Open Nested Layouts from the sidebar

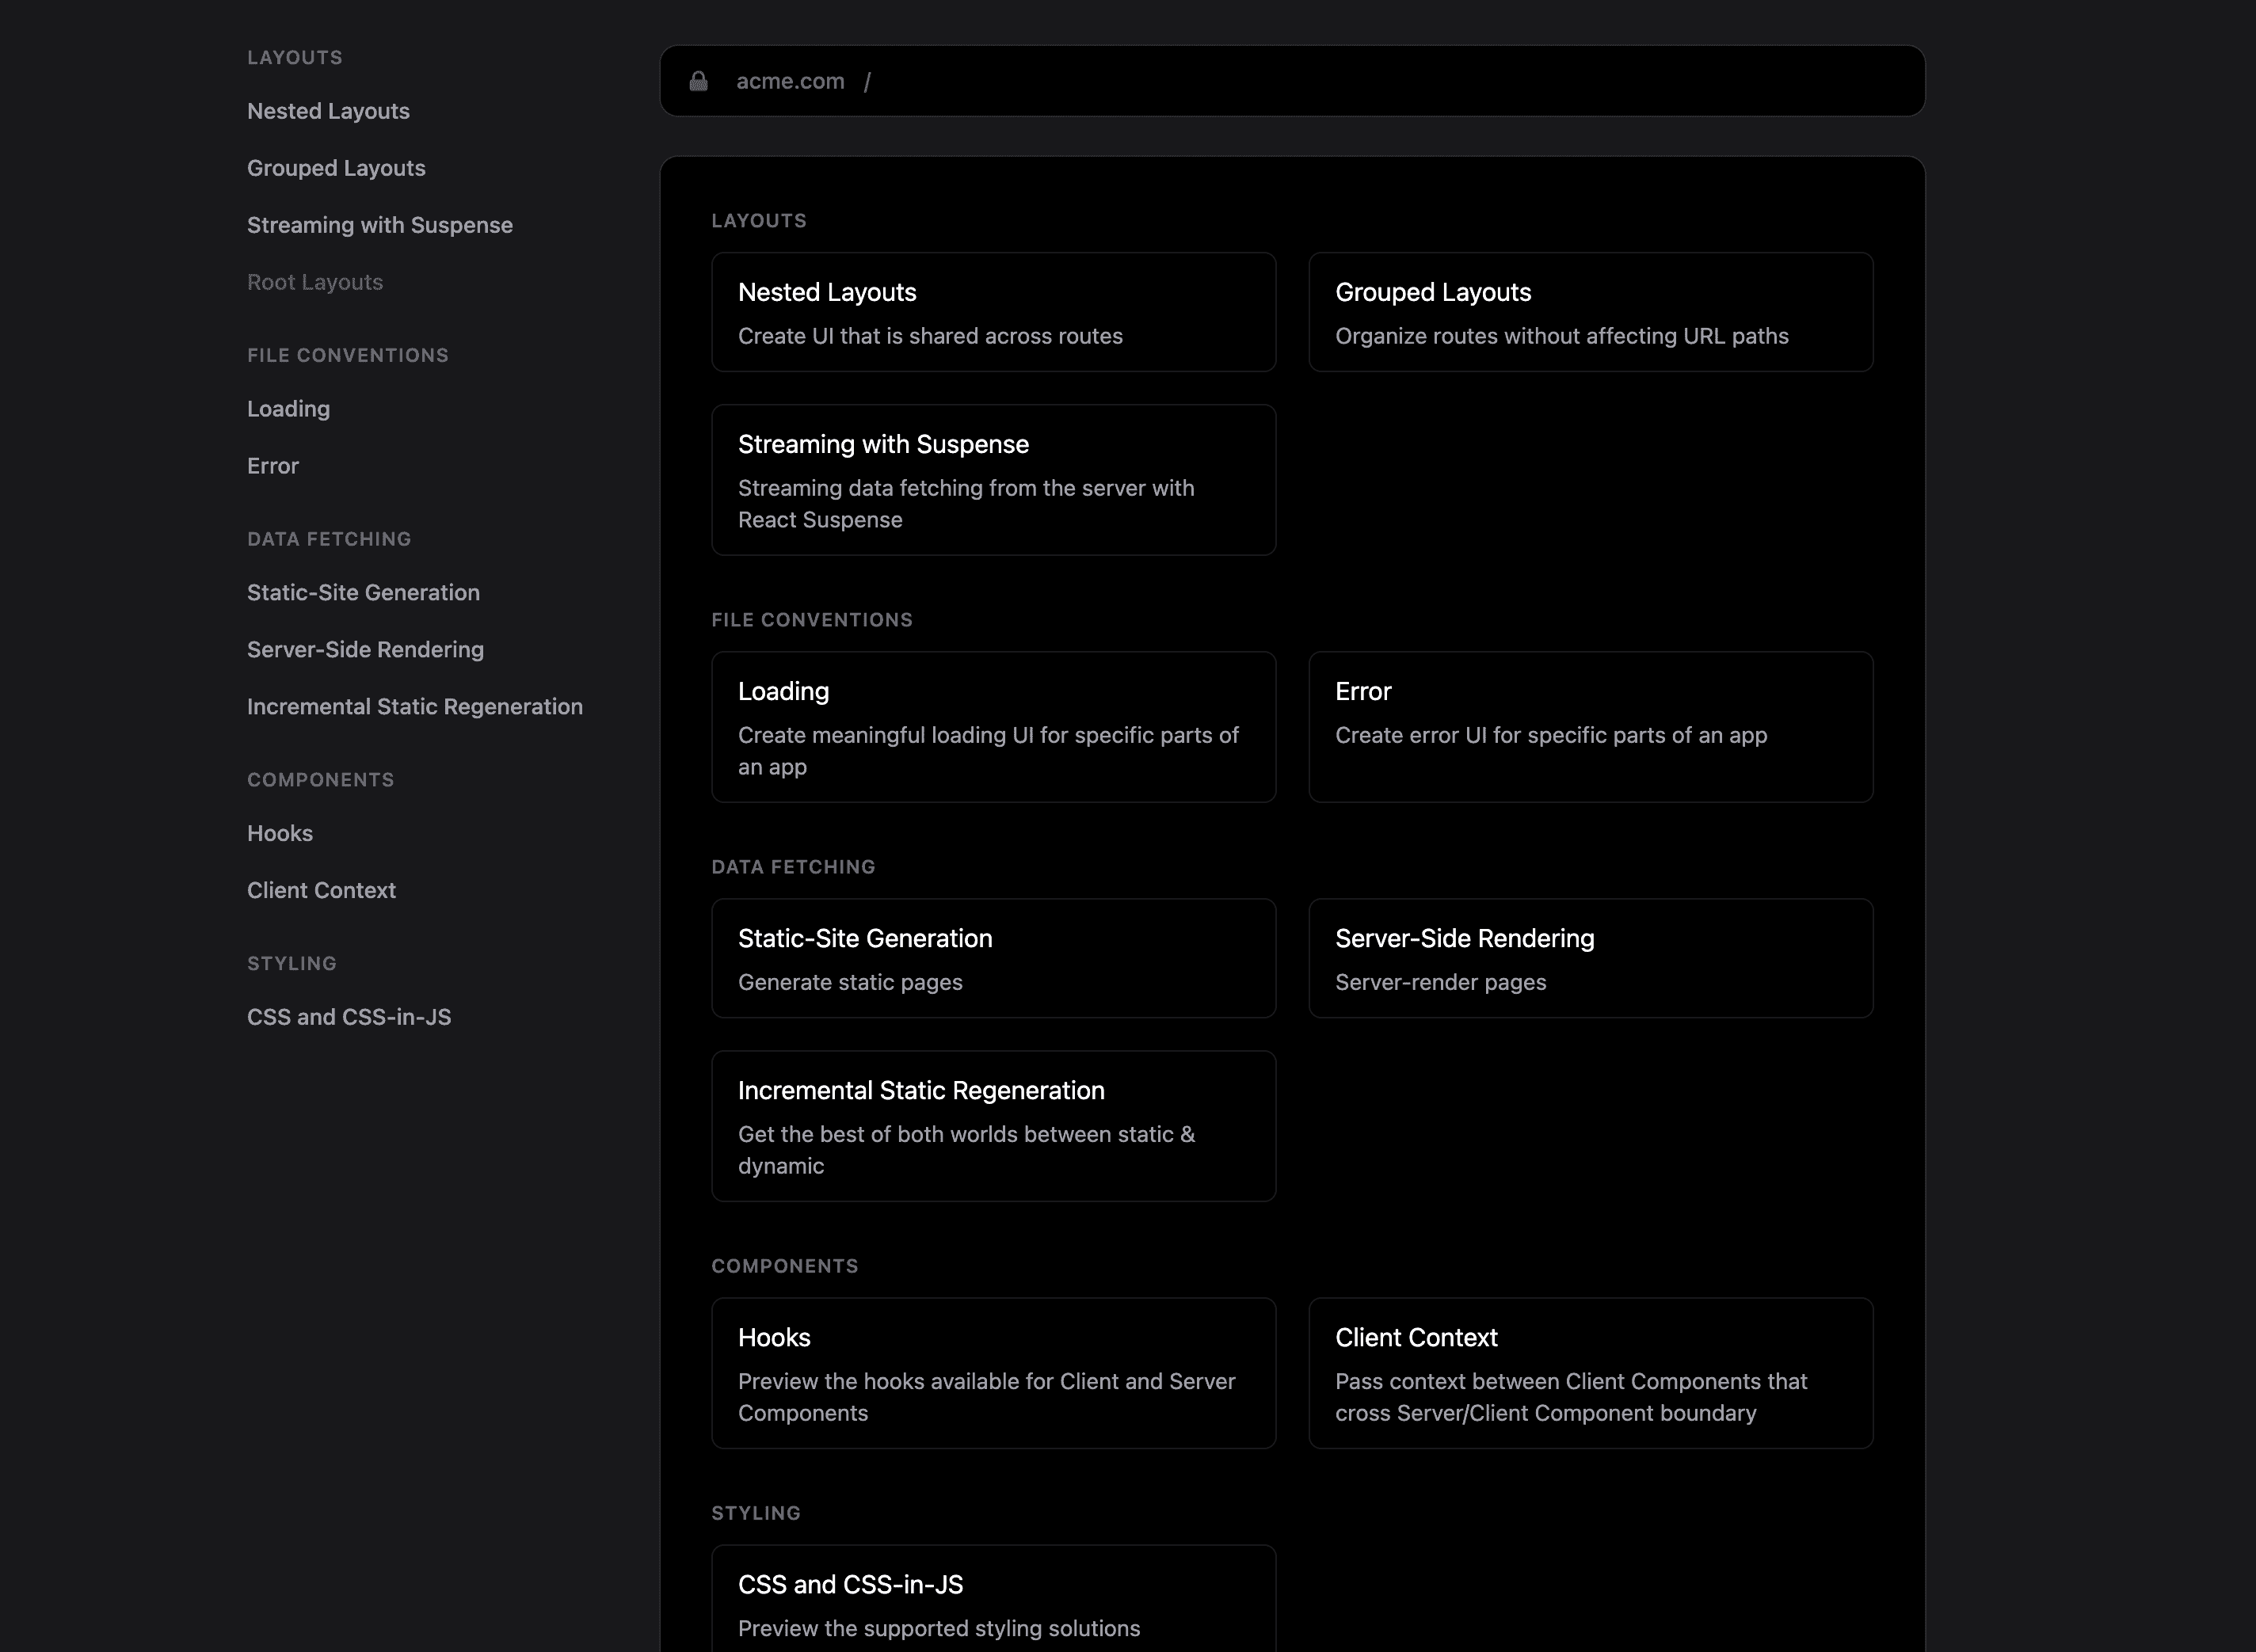(328, 111)
